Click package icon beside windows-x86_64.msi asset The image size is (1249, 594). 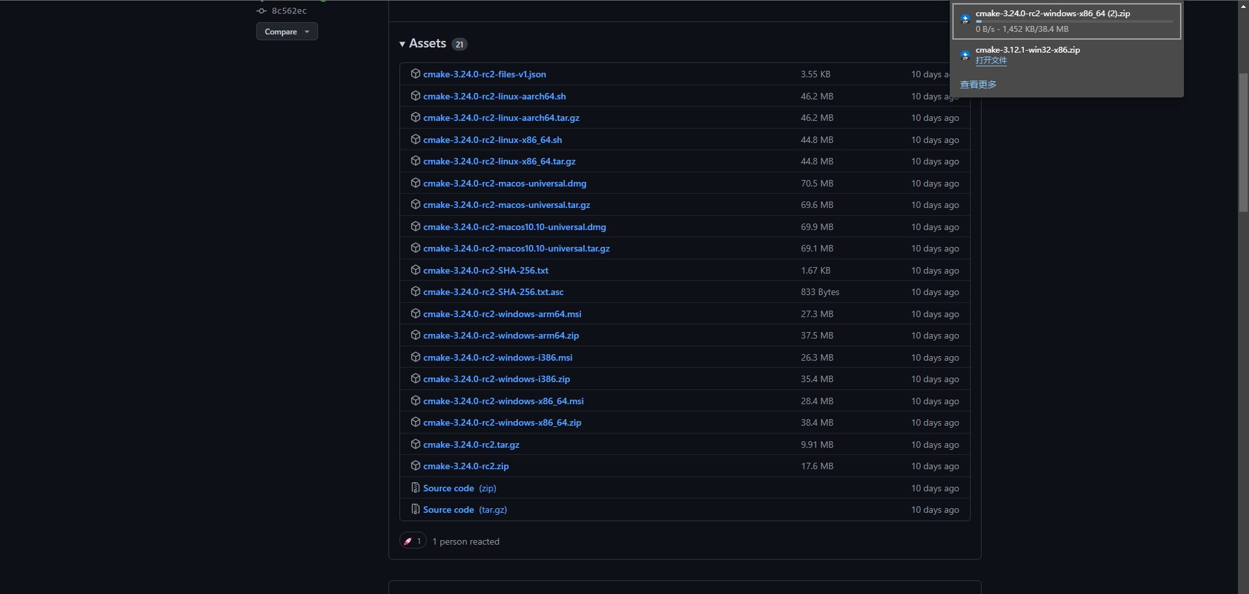[416, 400]
